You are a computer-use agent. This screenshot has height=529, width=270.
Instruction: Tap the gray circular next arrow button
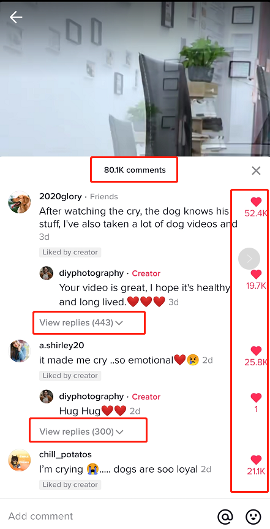(249, 259)
